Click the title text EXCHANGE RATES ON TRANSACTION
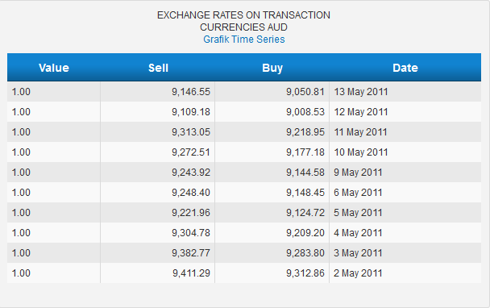The height and width of the screenshot is (308, 490). pyautogui.click(x=243, y=15)
